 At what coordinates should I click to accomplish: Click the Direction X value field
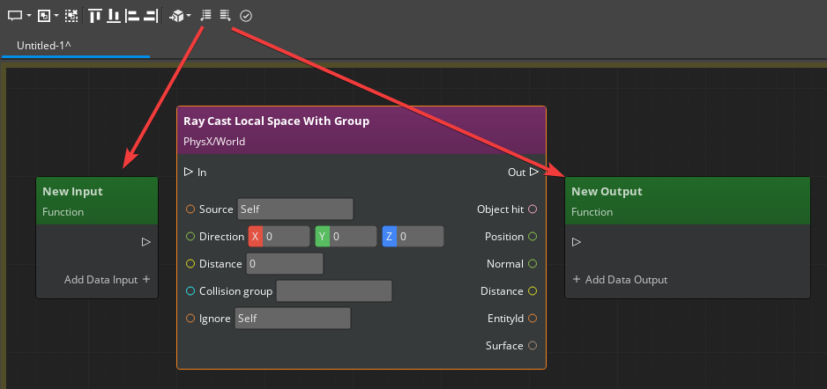pyautogui.click(x=287, y=237)
